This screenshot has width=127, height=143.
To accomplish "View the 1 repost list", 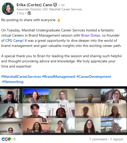I will click(116, 139).
